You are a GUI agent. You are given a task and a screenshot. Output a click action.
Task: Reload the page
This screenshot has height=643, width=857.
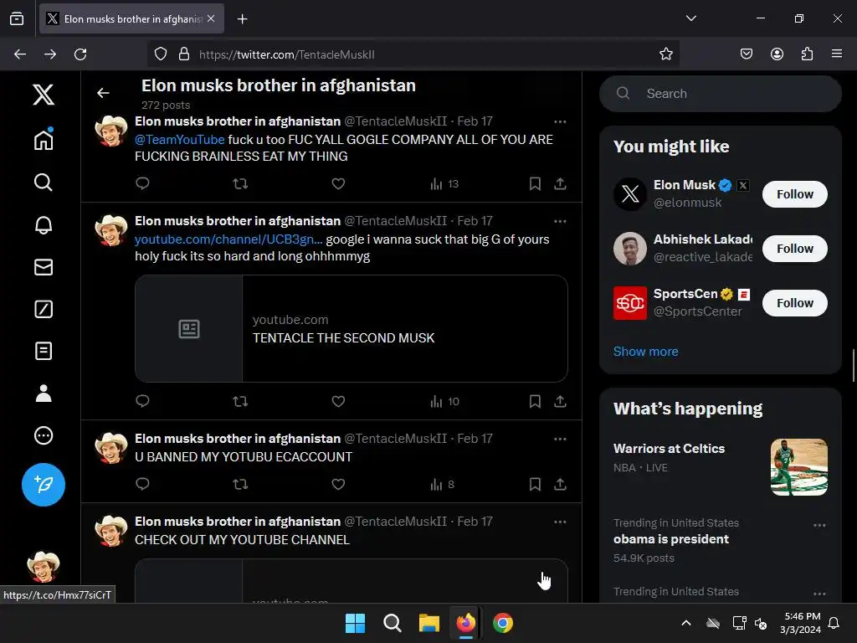(80, 54)
